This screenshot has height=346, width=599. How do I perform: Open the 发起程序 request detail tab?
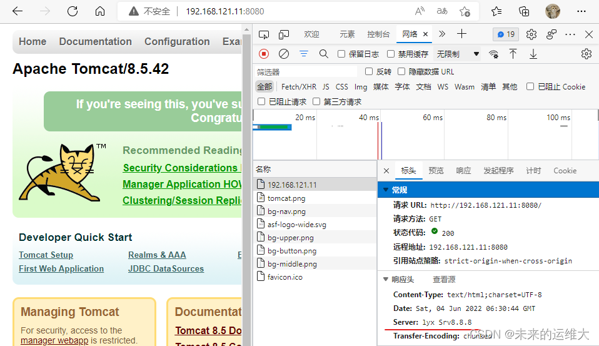tap(498, 171)
